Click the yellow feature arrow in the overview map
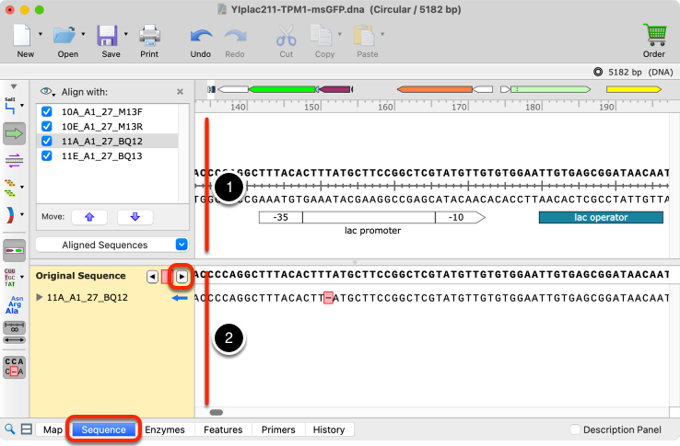 point(634,89)
